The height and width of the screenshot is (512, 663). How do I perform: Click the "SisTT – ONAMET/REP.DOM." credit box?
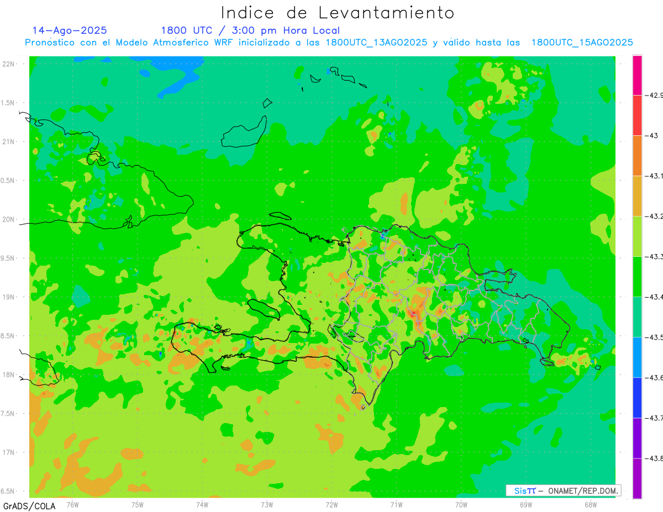tap(564, 490)
